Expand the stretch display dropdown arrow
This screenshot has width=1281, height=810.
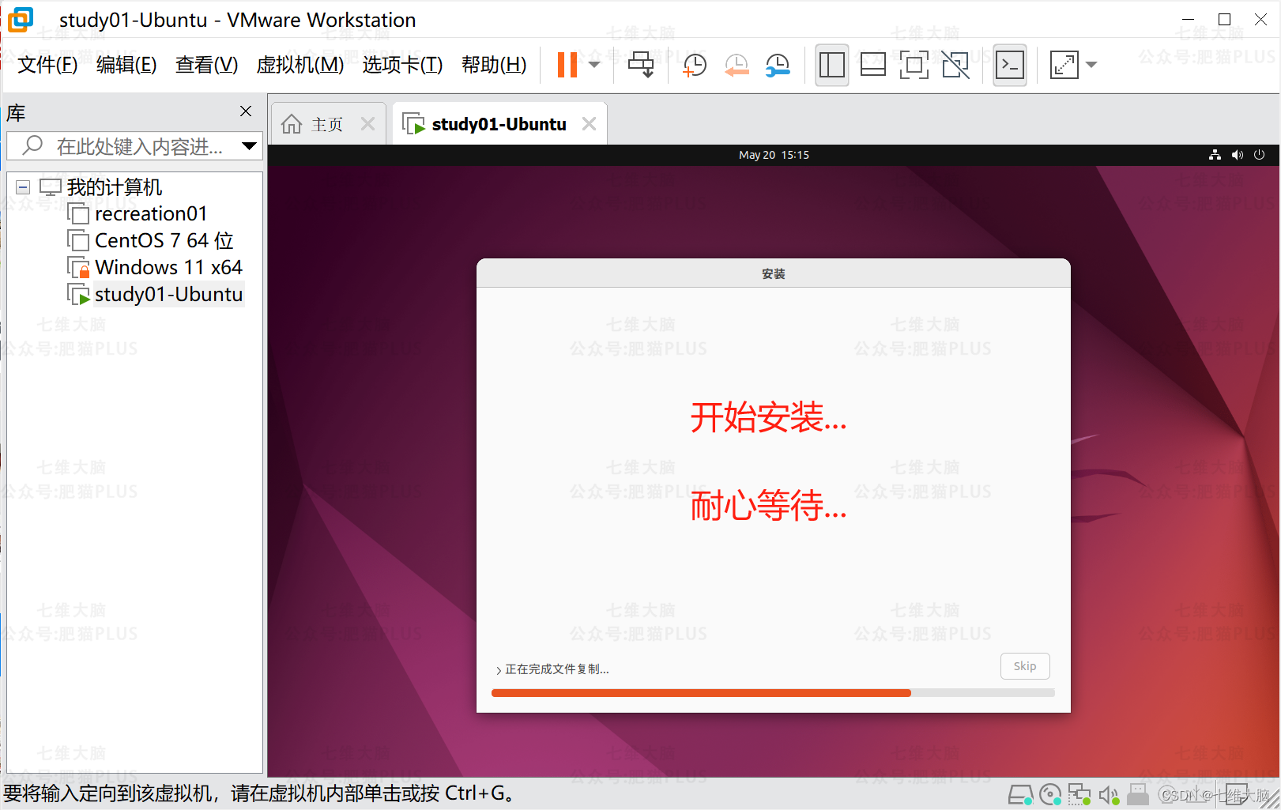coord(1091,65)
